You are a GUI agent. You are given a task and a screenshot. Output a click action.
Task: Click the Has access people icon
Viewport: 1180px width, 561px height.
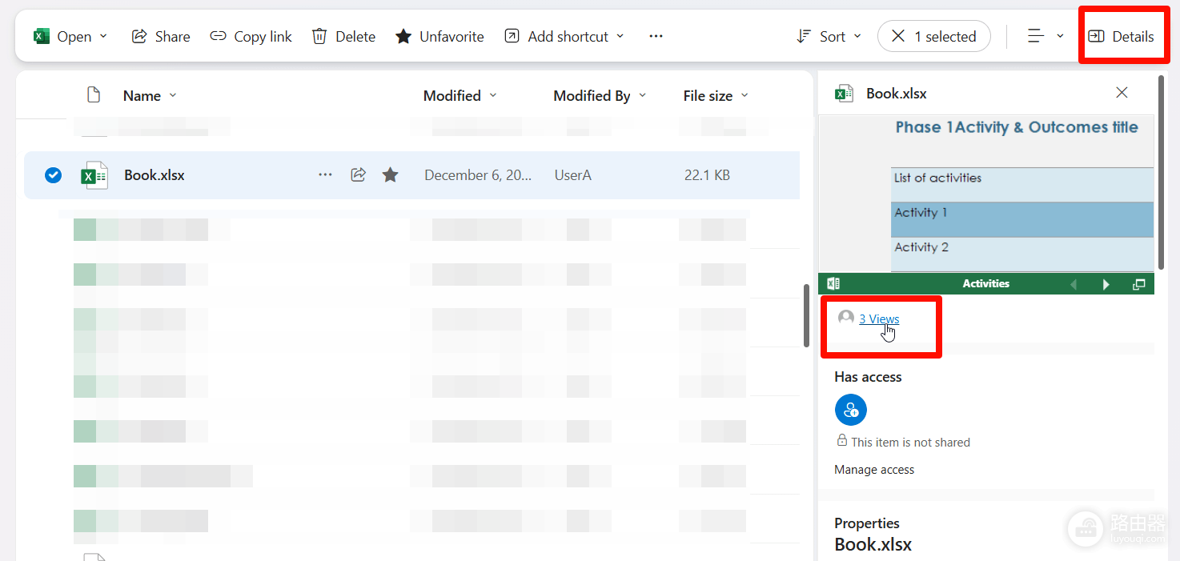850,411
